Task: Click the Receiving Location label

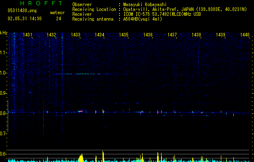Action: click(x=94, y=9)
